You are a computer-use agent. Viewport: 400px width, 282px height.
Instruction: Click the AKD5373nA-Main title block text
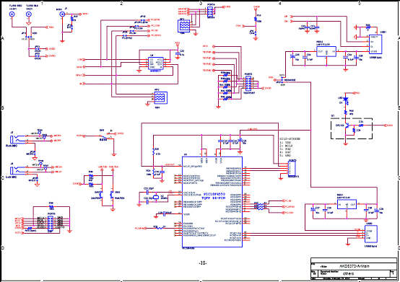tap(355, 266)
